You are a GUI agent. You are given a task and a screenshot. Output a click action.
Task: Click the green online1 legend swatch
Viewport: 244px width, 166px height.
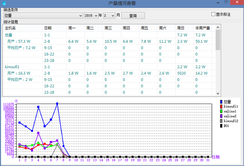pyautogui.click(x=222, y=112)
